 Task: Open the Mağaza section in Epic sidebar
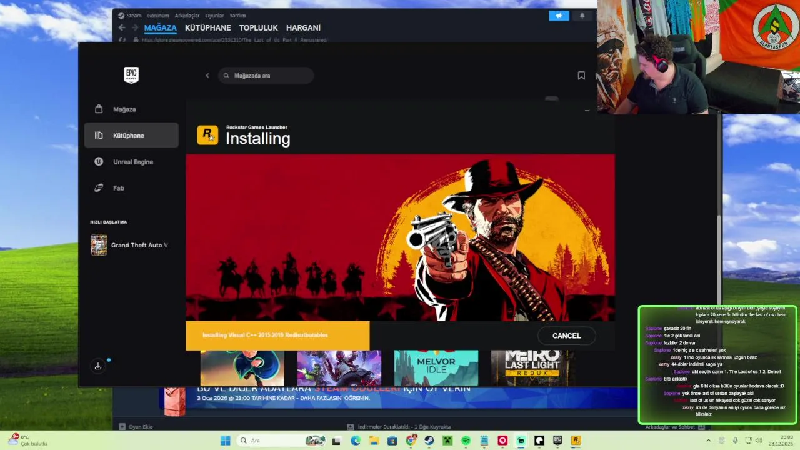(131, 109)
